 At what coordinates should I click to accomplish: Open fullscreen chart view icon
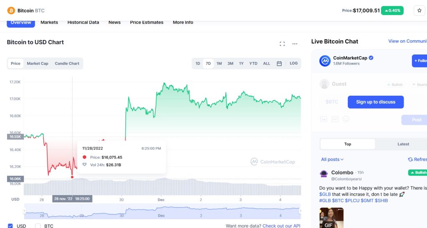(x=282, y=44)
